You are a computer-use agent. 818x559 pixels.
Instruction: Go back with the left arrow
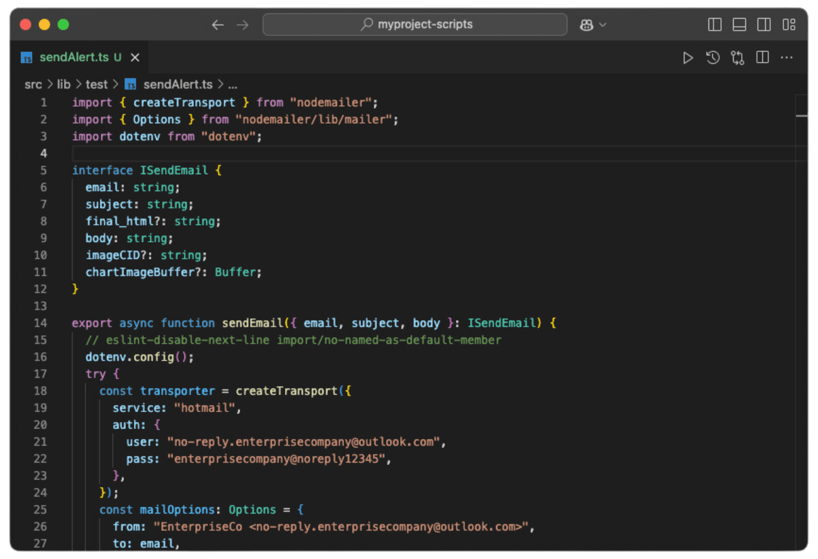[x=217, y=25]
